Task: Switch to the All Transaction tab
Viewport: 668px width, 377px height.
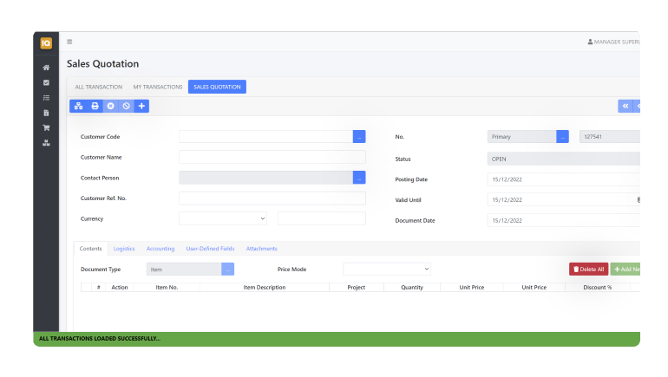Action: pos(98,87)
